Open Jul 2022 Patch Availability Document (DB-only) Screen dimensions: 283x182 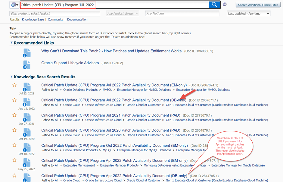(x=114, y=100)
